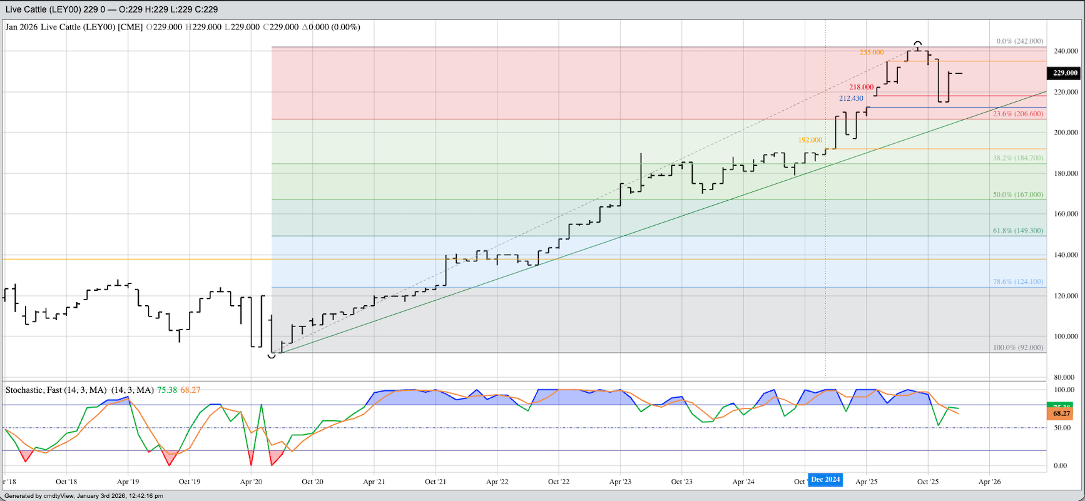Click the Oct '25 time axis label

[927, 482]
